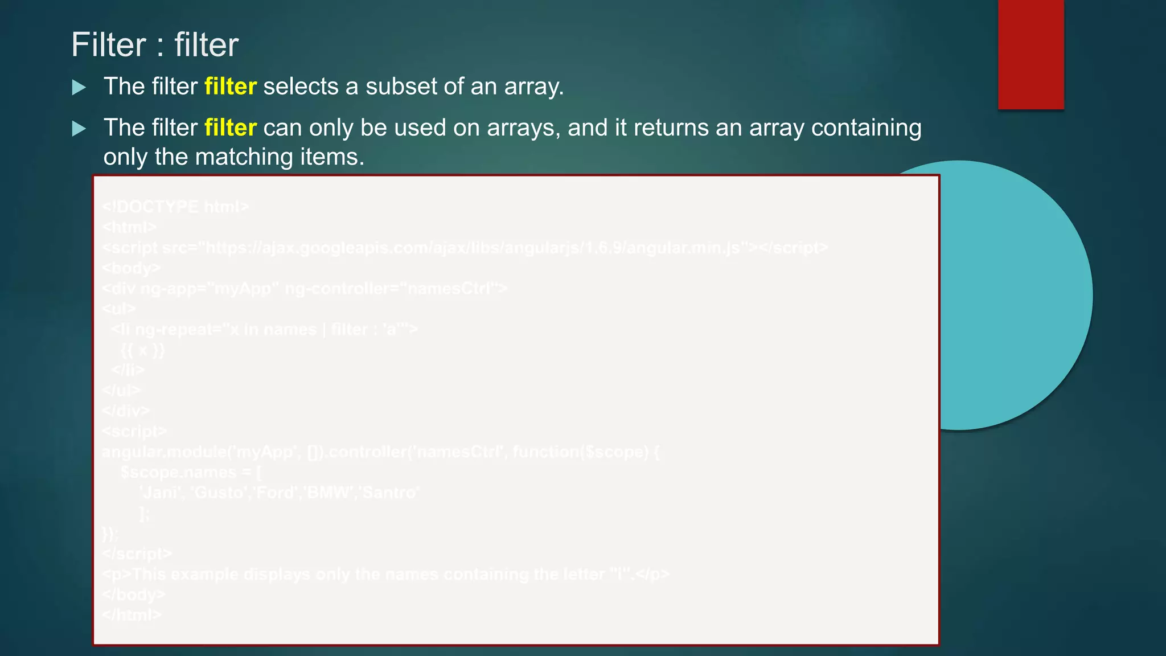The image size is (1166, 656).
Task: Click the angular.module controller code line
Action: [380, 452]
